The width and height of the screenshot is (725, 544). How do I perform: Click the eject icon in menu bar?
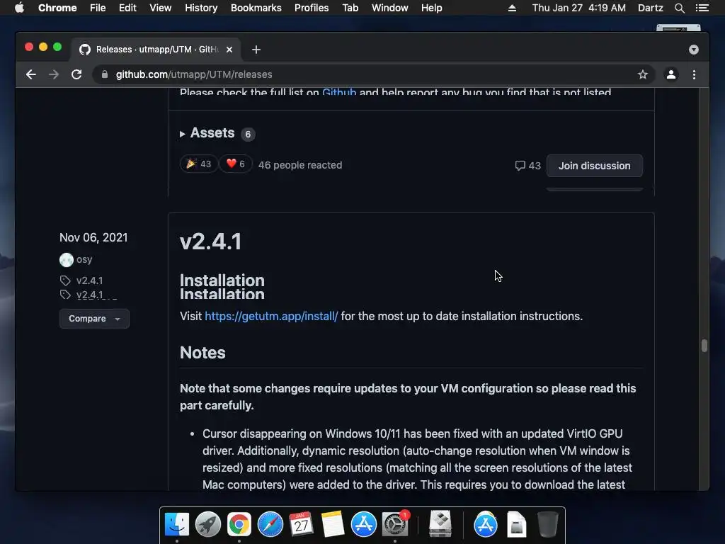512,8
